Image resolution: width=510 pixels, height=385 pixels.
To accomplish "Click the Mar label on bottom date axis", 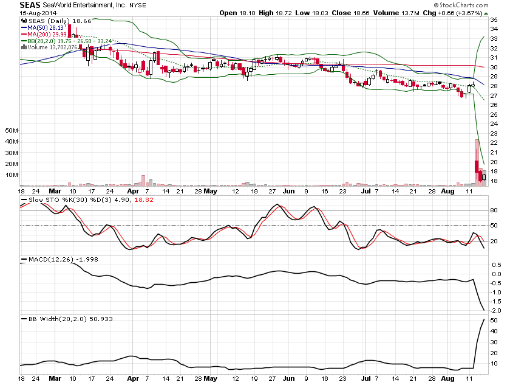I will pos(55,378).
